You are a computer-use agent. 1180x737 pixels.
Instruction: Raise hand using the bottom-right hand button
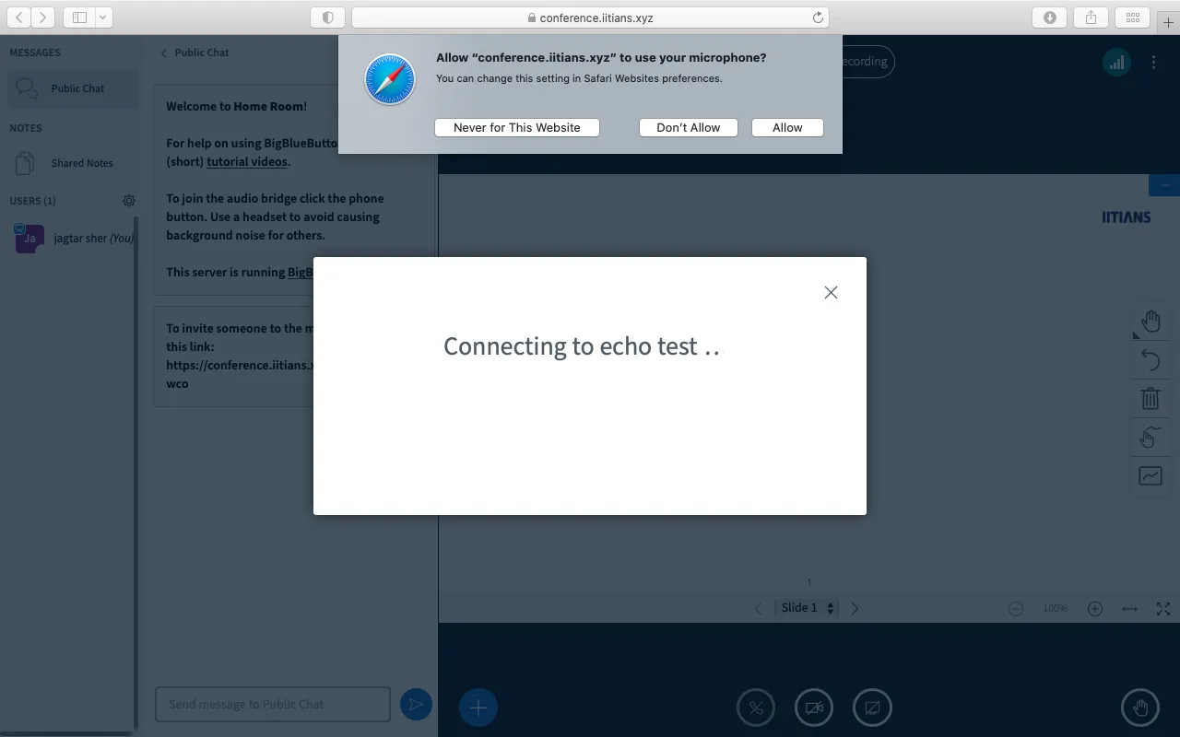point(1140,708)
